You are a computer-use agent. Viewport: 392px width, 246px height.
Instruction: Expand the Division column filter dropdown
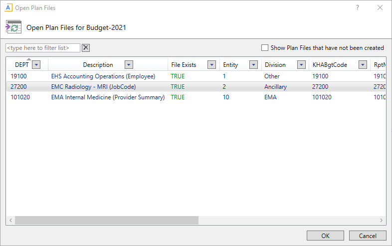pos(301,65)
